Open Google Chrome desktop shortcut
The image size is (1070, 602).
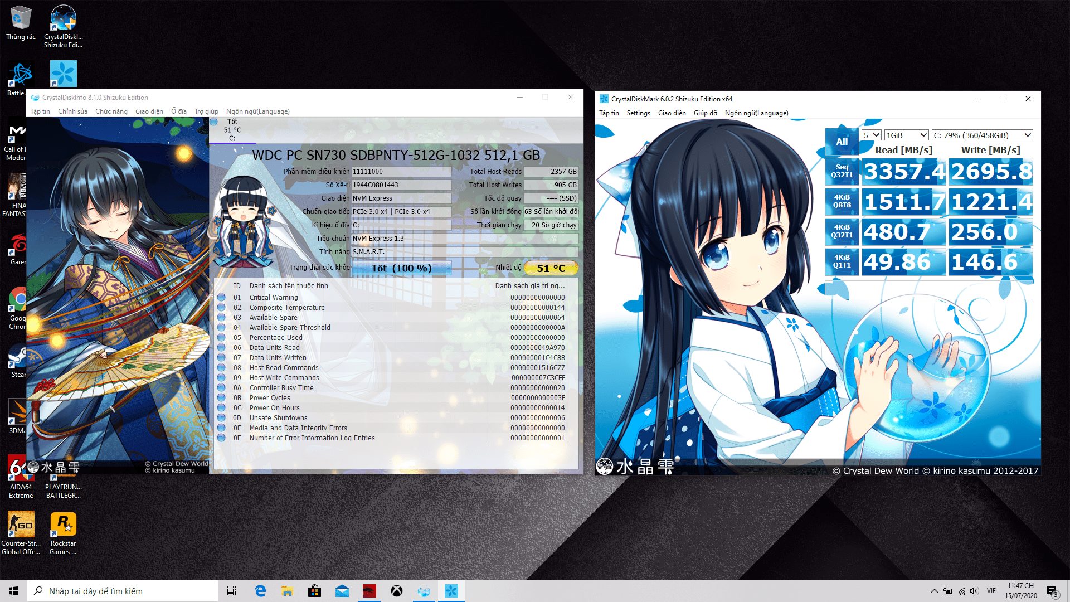pos(17,308)
